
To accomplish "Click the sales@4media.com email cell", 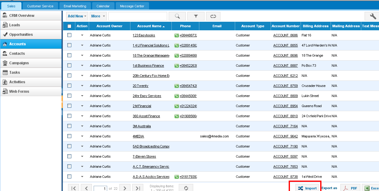I will 215,137.
